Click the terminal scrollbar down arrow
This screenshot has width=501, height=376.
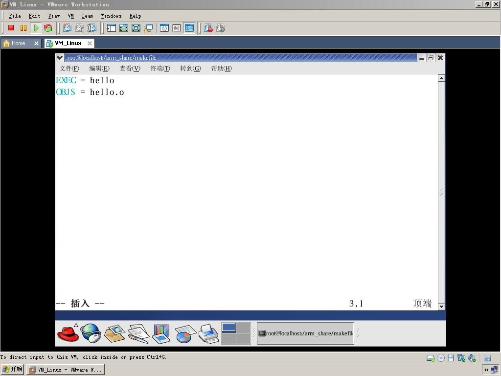pos(441,306)
